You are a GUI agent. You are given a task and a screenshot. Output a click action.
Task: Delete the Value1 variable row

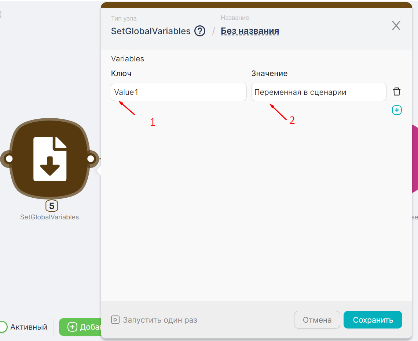[397, 91]
